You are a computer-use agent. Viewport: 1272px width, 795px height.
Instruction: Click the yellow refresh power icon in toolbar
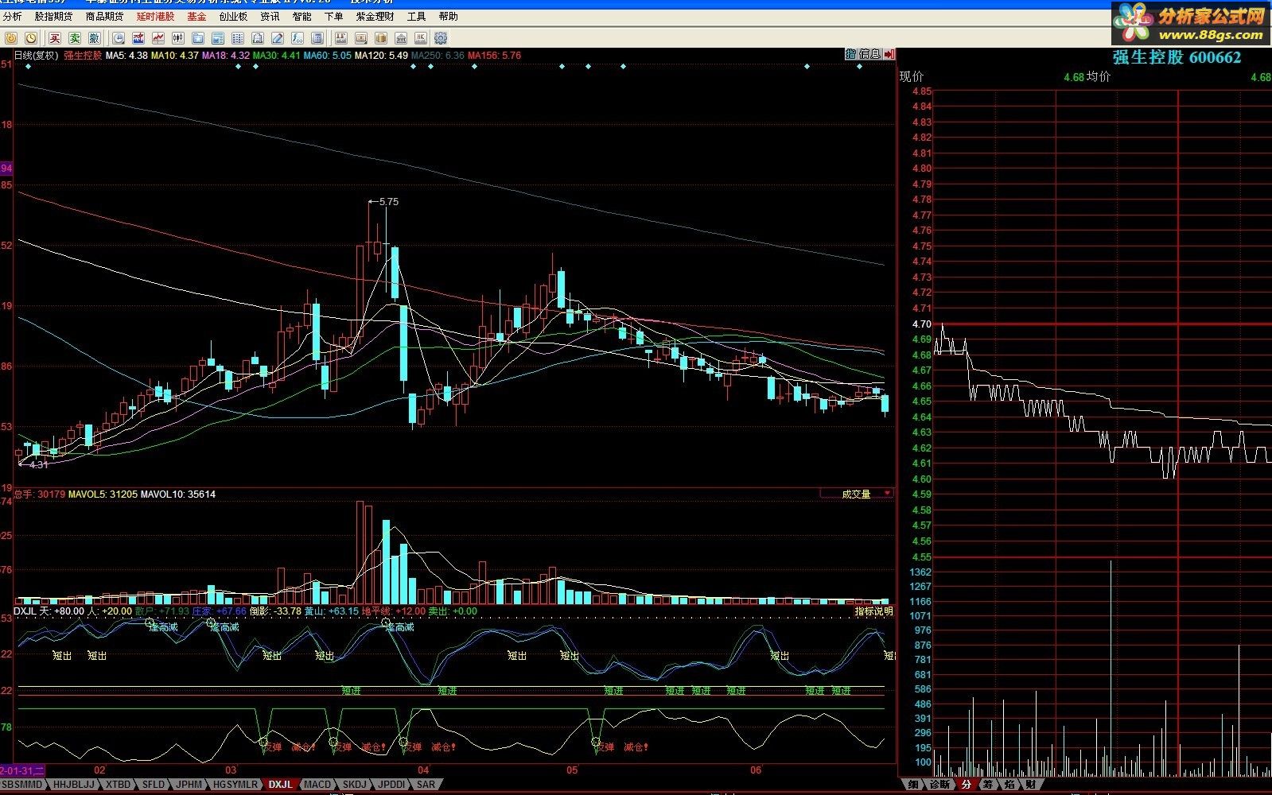pyautogui.click(x=11, y=38)
